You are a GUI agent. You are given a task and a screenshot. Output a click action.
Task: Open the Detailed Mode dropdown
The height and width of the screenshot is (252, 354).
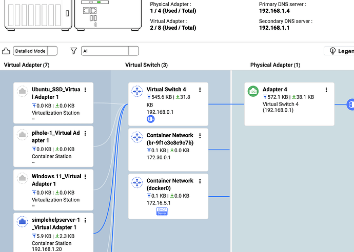pyautogui.click(x=35, y=51)
